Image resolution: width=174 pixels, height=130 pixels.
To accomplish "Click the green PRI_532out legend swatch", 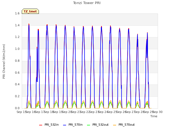I will [89, 125].
